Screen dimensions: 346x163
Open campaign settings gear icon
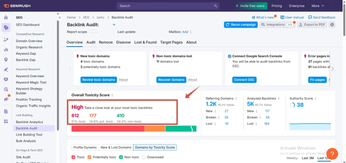[x=332, y=25]
